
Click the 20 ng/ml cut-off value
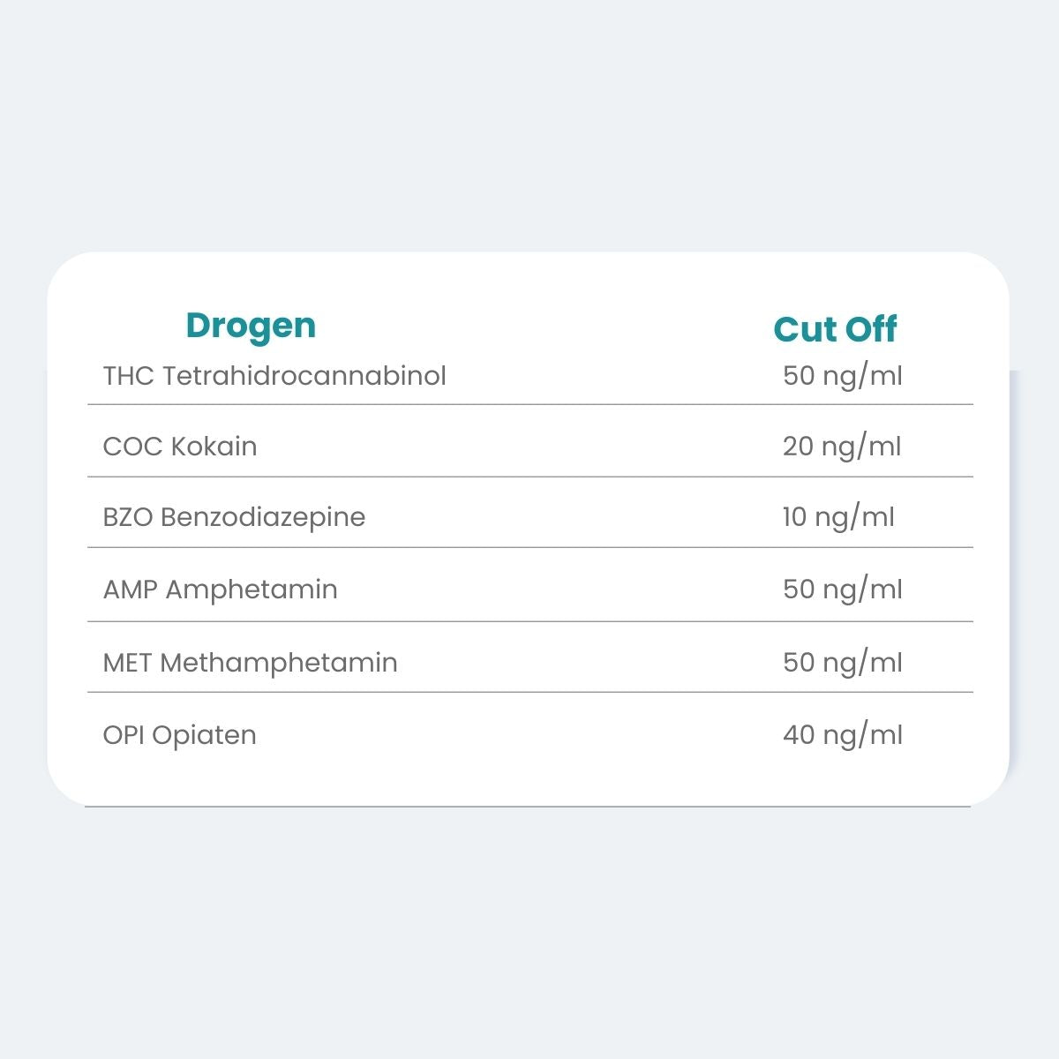tap(842, 447)
